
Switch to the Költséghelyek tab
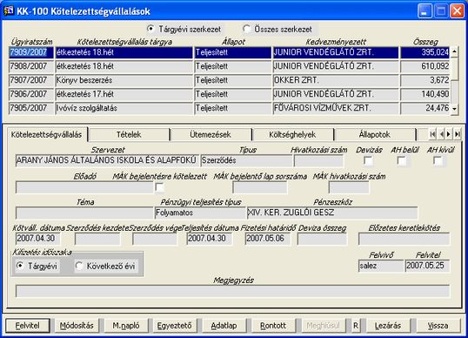292,135
